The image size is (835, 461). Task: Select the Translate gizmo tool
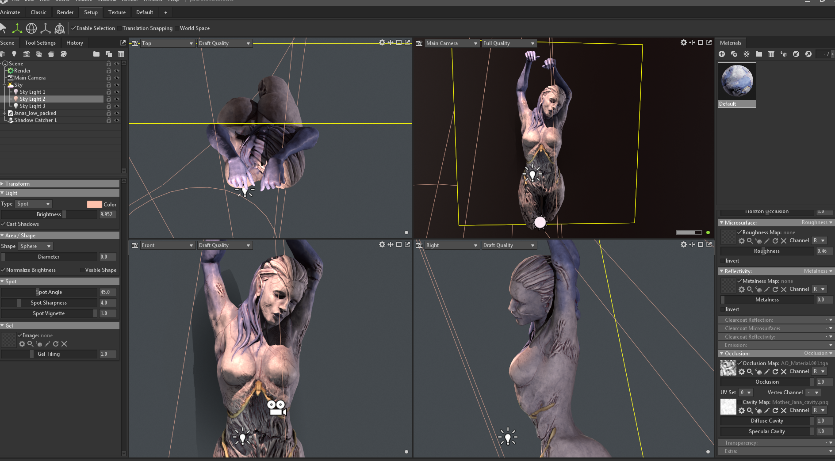(17, 28)
